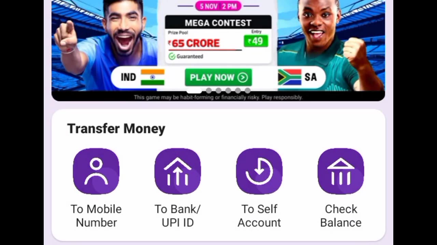The width and height of the screenshot is (437, 245).
Task: Go to the second banner carousel dot
Action: 209,91
